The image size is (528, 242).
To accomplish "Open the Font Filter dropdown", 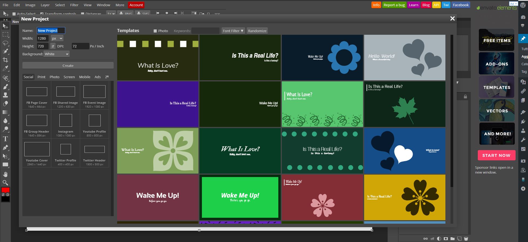I will [233, 31].
